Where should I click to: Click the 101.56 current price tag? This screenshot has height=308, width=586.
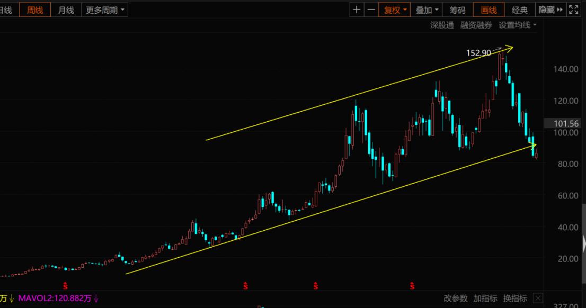[x=564, y=124]
